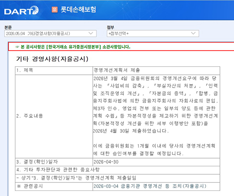The width and height of the screenshot is (234, 196).
Task: Click the heading 기타 경영사항(자율공시)
Action: click(52, 59)
